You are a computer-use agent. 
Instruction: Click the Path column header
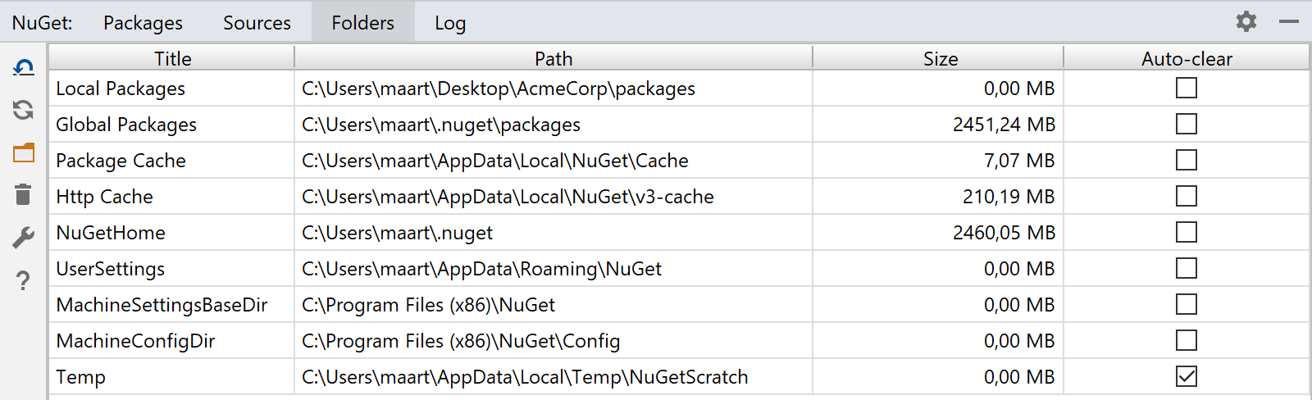(553, 58)
